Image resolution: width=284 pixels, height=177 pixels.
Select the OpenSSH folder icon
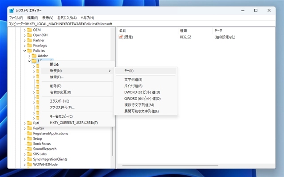click(x=29, y=35)
